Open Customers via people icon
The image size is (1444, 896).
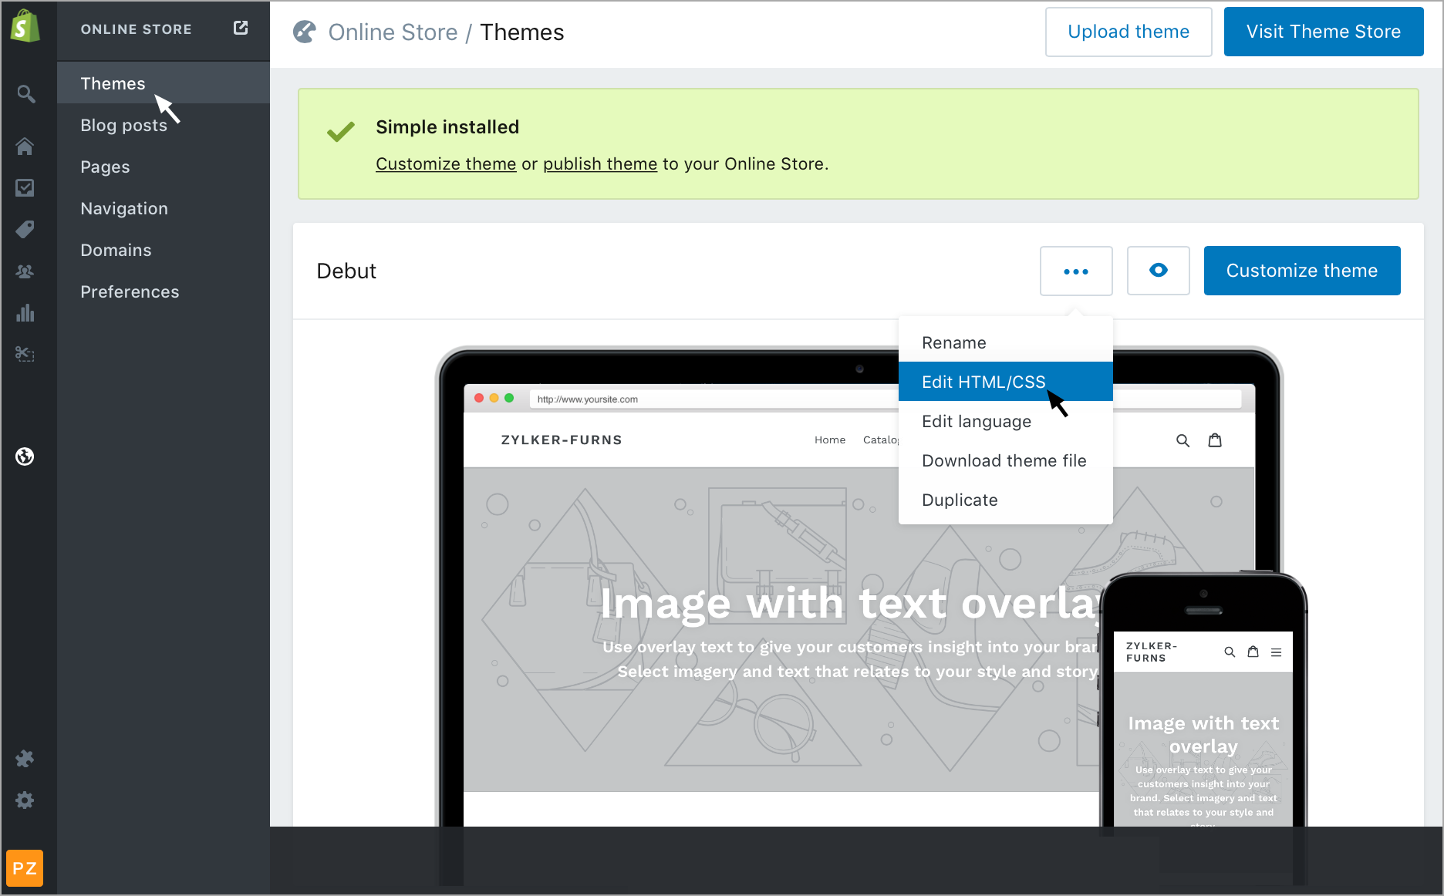25,271
